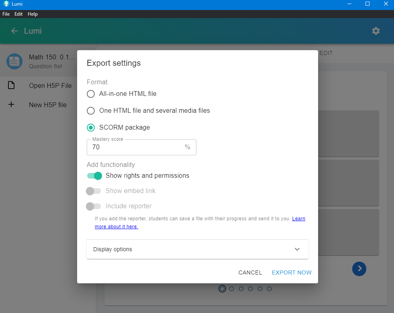This screenshot has width=394, height=313.
Task: Select the Math 150 question set thumbnail
Action: pyautogui.click(x=14, y=61)
